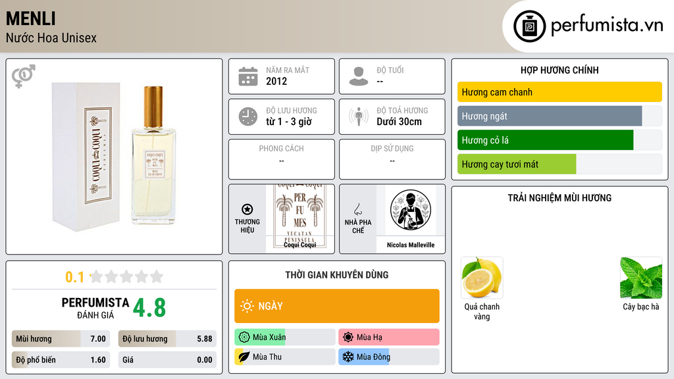Click the sillage icon beside Độ toả hương
The image size is (674, 379).
(x=359, y=116)
